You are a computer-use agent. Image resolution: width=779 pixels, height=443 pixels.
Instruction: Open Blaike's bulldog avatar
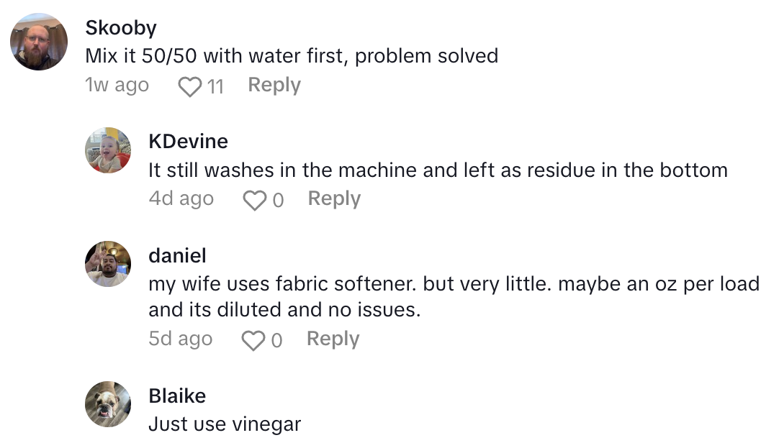click(x=109, y=404)
